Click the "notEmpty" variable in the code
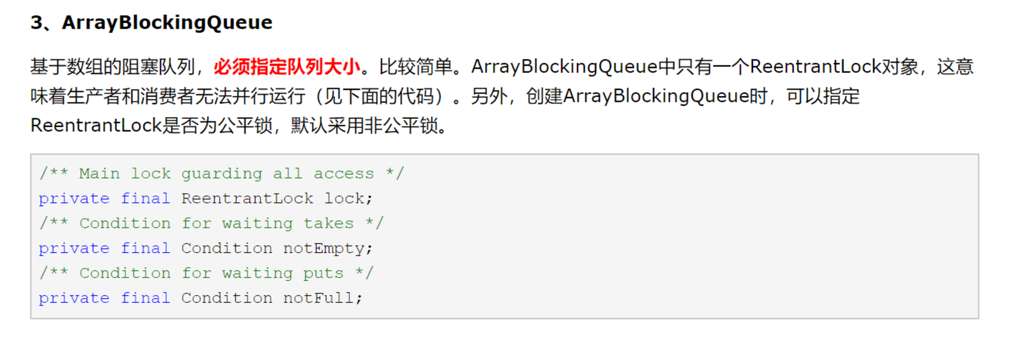 [323, 249]
